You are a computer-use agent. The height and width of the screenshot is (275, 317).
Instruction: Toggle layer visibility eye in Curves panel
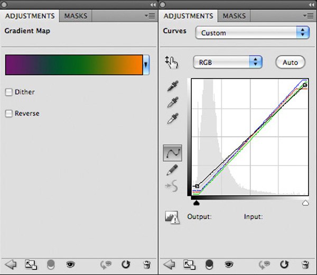(x=229, y=264)
